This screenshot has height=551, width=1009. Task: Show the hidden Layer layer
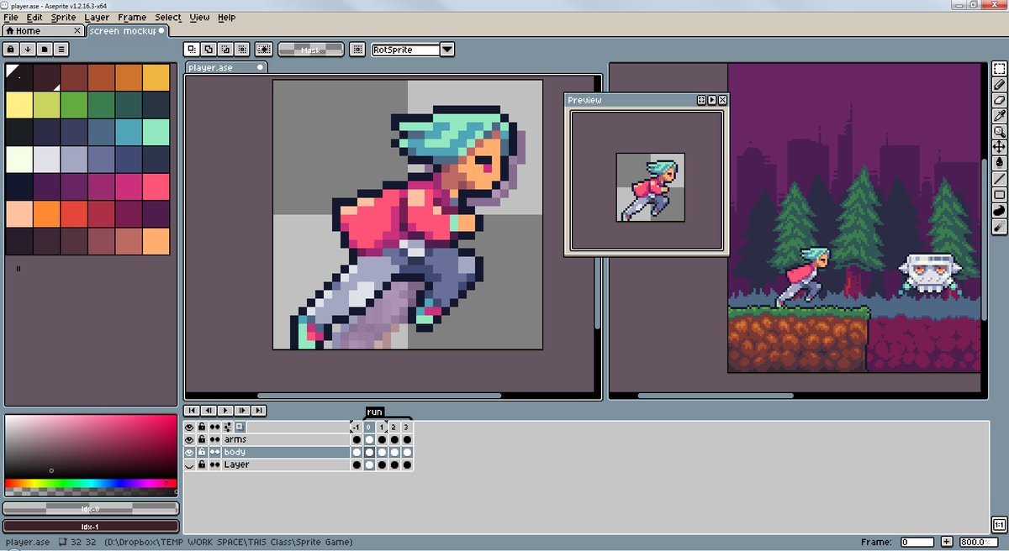pyautogui.click(x=189, y=464)
